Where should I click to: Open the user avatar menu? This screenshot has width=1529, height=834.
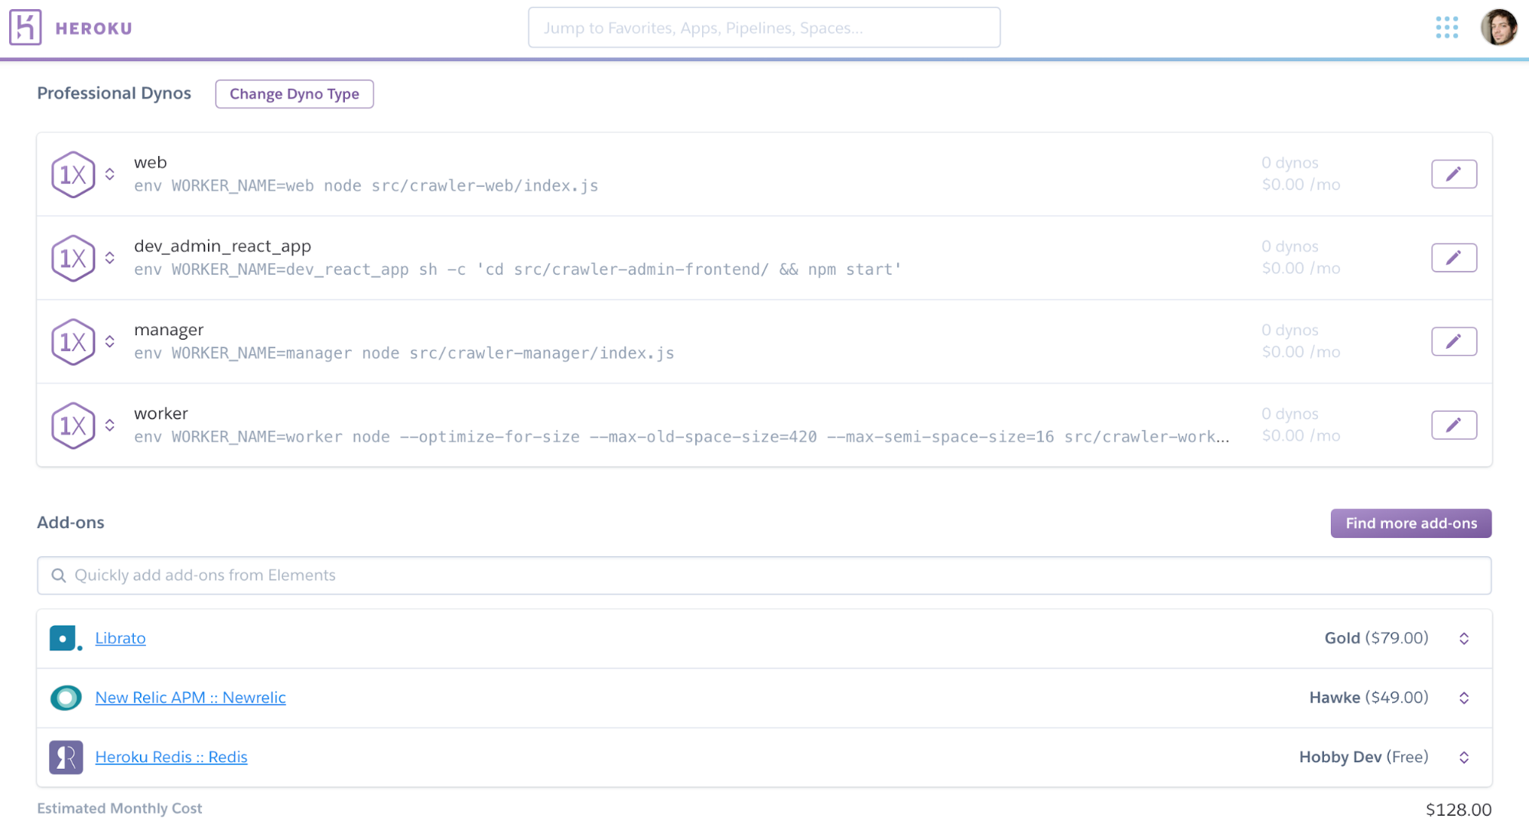click(x=1498, y=28)
